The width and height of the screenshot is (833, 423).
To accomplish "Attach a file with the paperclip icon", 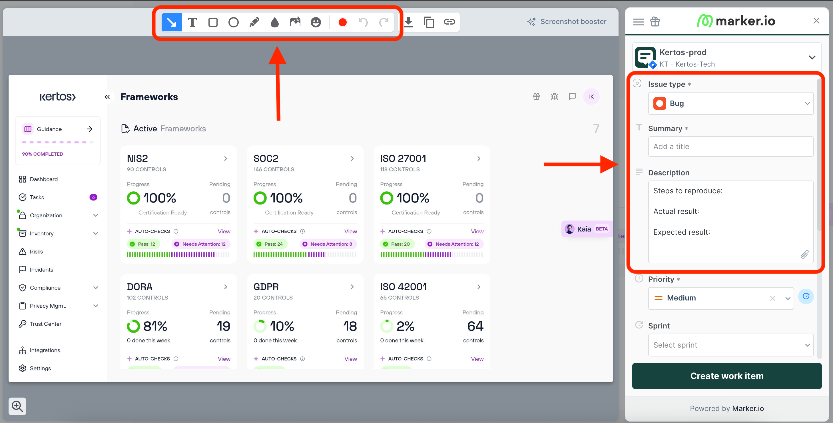I will click(804, 254).
